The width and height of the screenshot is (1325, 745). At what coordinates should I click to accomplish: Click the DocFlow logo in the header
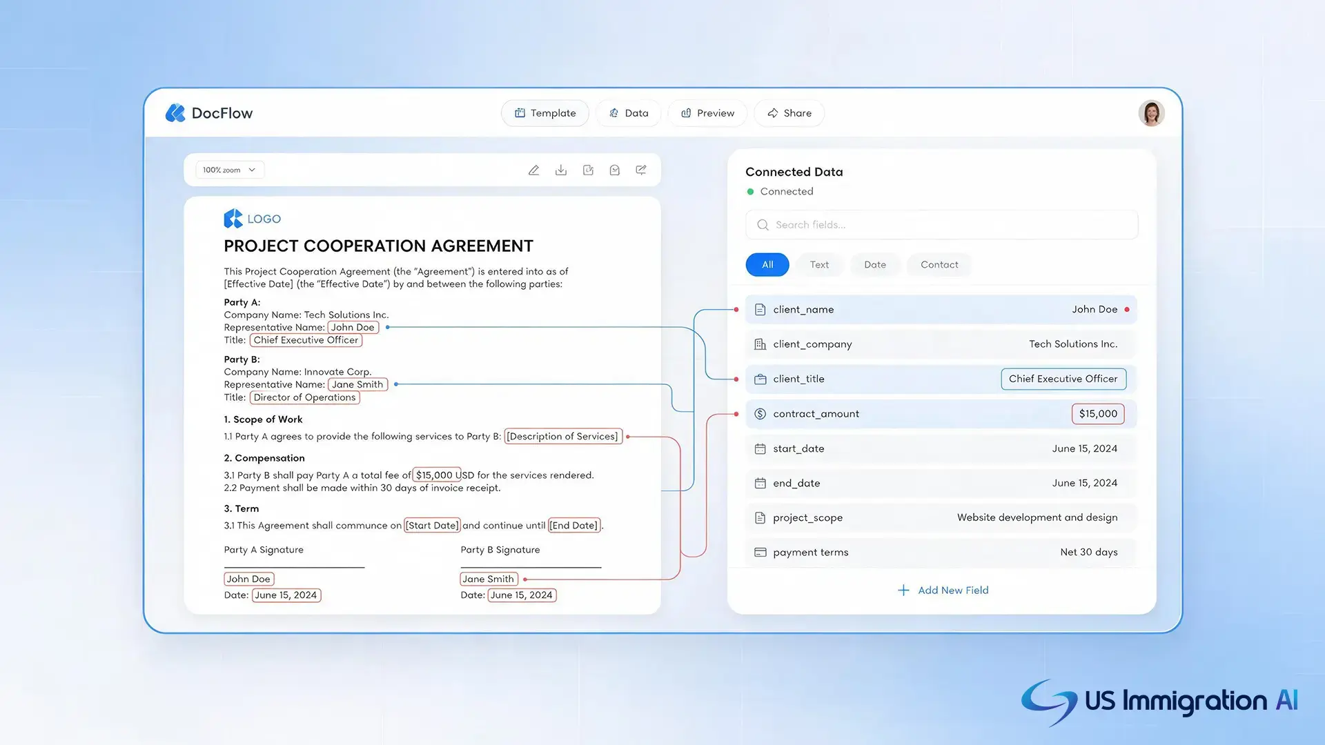point(209,113)
